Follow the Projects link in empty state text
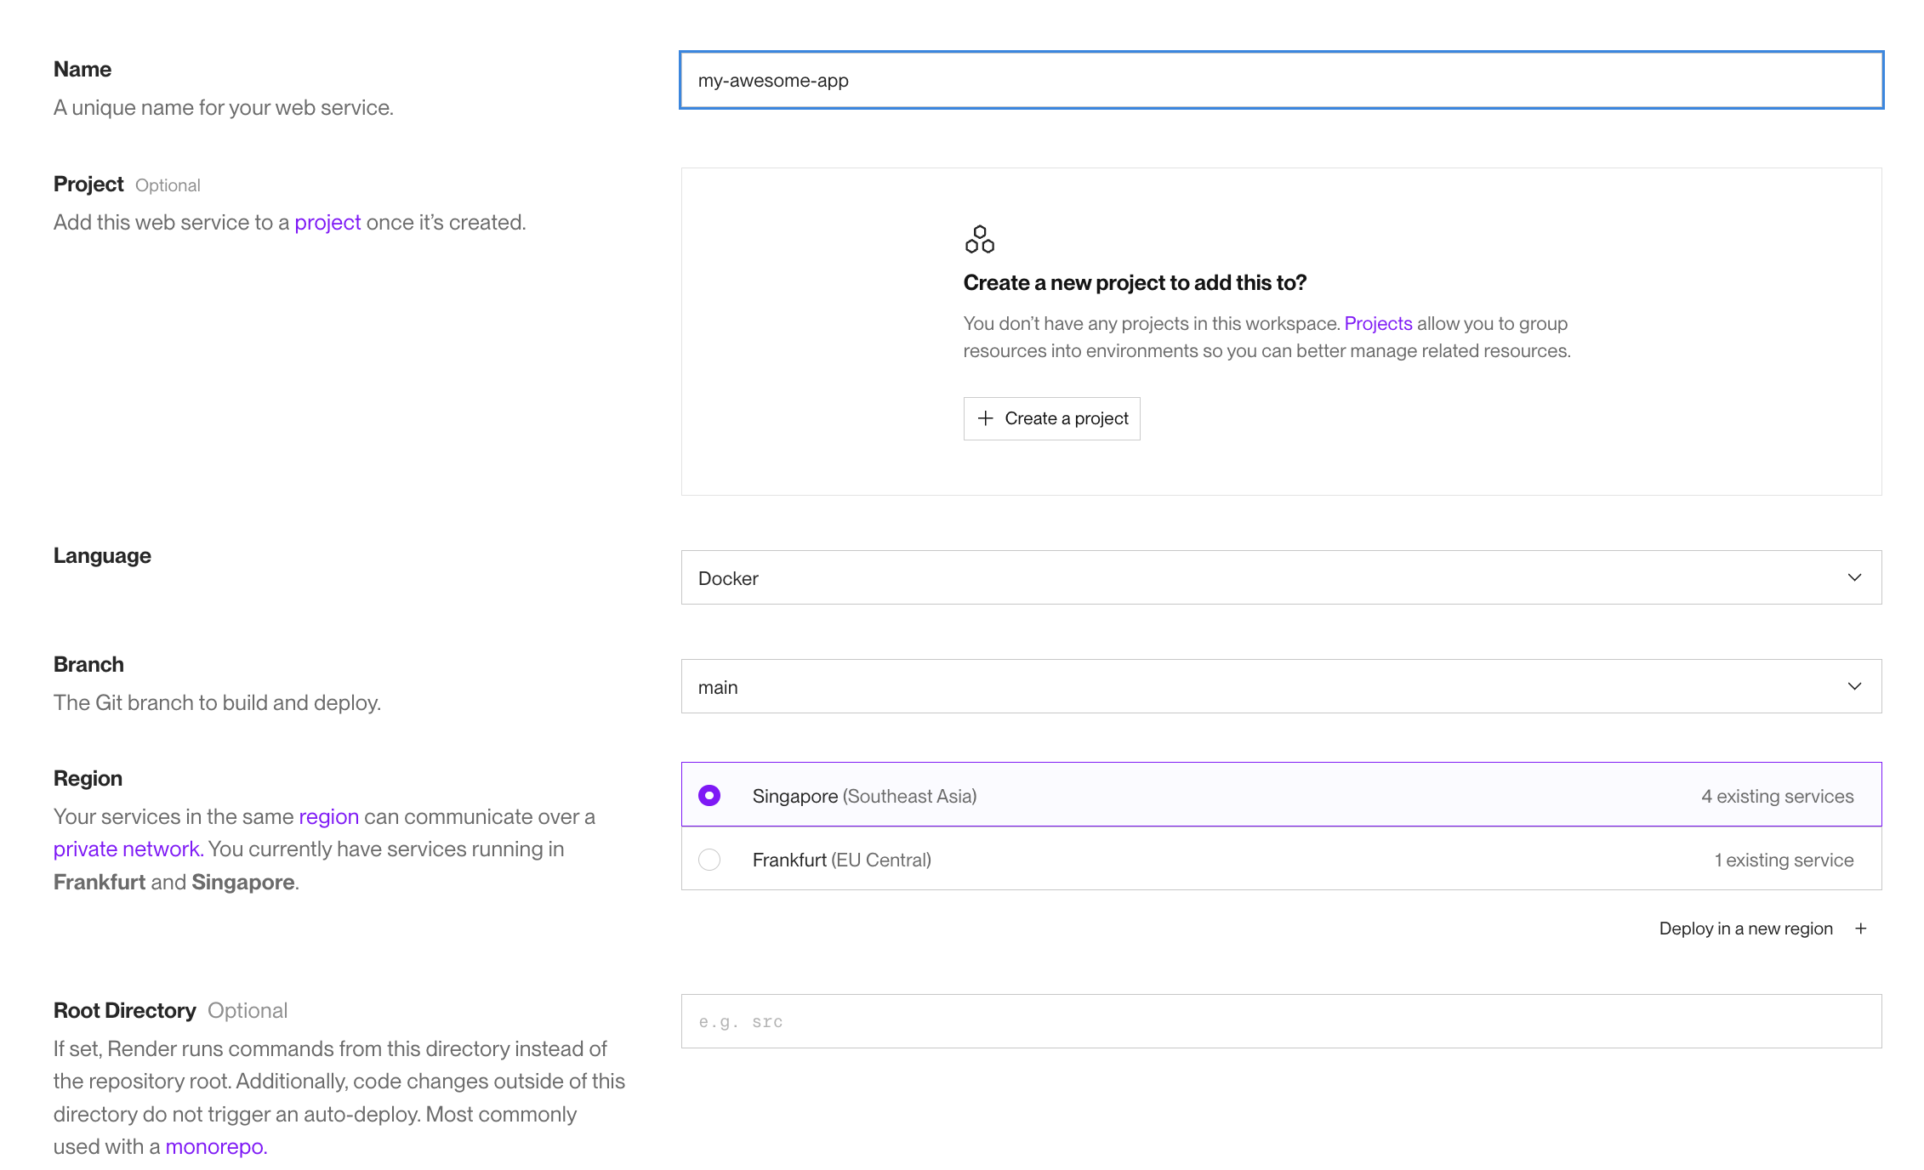 [x=1377, y=324]
